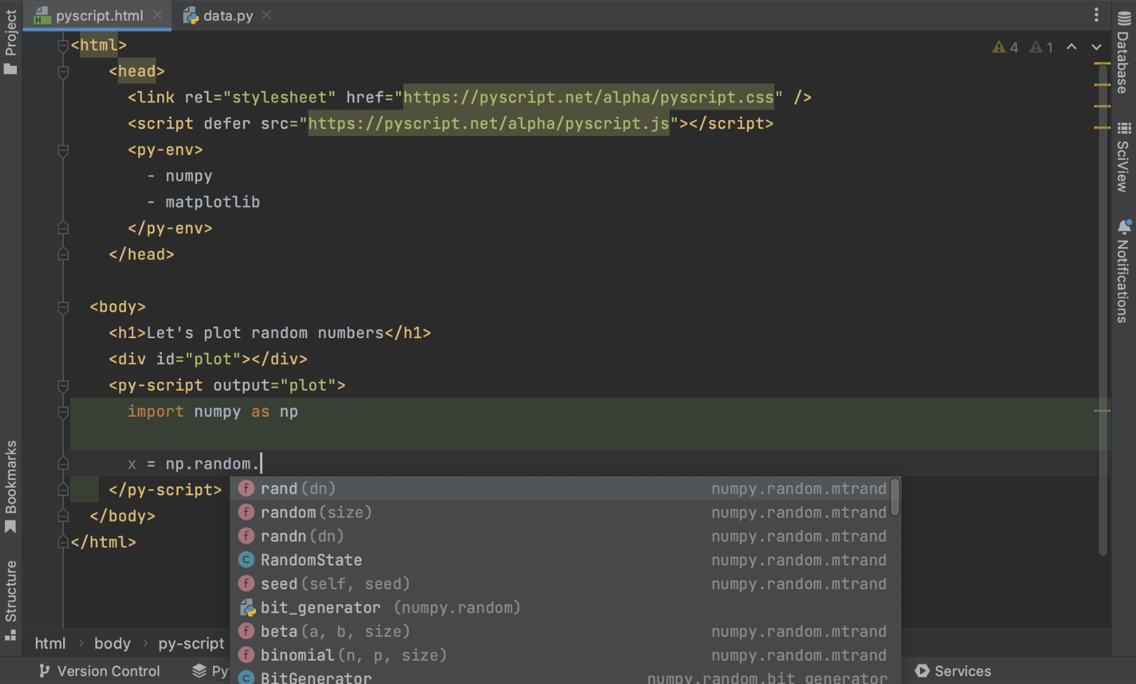Click the editor tabs more options icon
The width and height of the screenshot is (1136, 684).
1096,15
